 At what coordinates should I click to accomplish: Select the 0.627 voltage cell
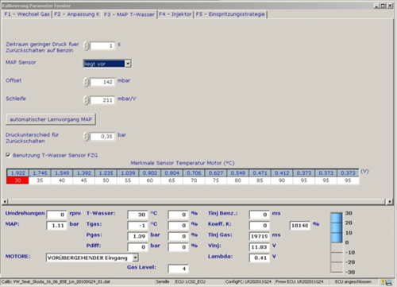[216, 173]
